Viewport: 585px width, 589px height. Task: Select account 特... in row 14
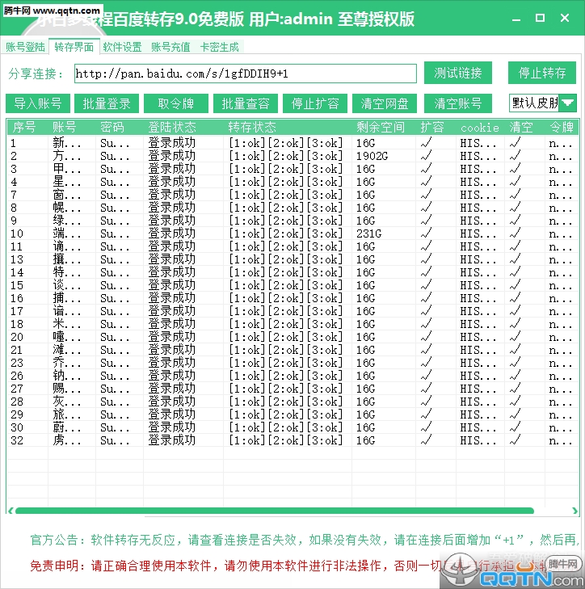(67, 272)
